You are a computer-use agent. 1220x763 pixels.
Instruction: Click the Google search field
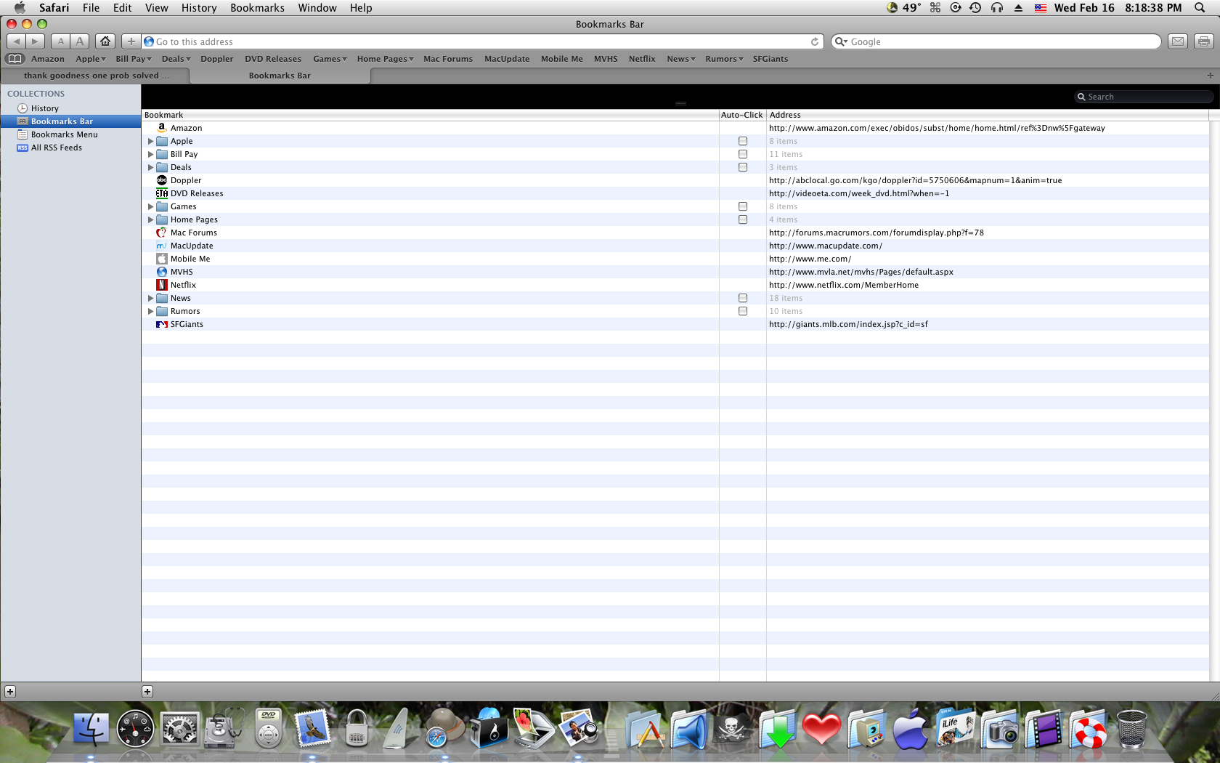[x=996, y=41]
